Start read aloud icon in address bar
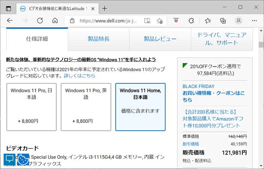Screen dimensions: 264x169 [x=147, y=21]
